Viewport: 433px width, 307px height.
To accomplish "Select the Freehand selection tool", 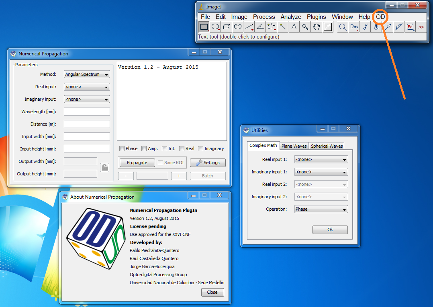I will coord(238,27).
